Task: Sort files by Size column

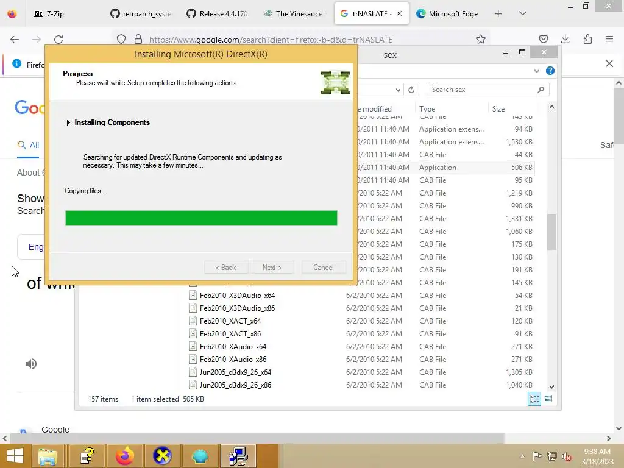Action: click(498, 108)
